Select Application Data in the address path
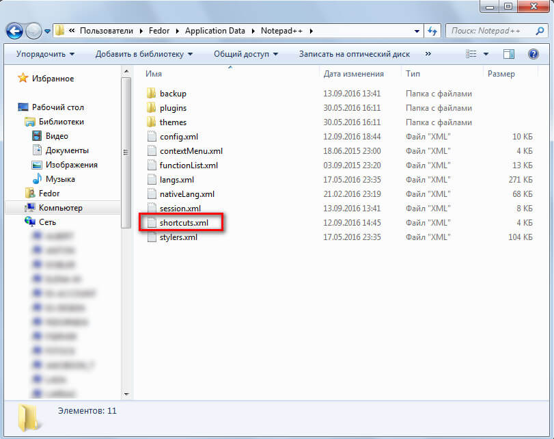This screenshot has width=554, height=439. coord(214,31)
